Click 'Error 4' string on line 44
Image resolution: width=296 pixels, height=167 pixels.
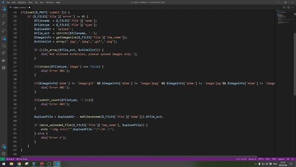[55, 138]
